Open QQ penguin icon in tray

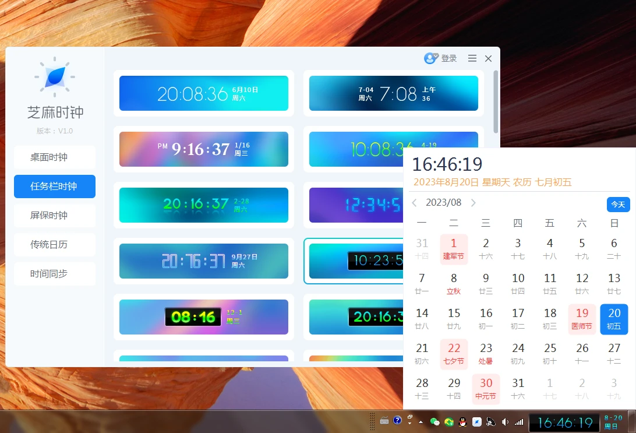click(x=462, y=421)
